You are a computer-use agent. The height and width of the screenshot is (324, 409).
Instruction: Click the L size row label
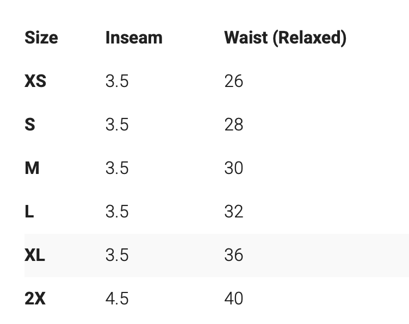point(29,211)
